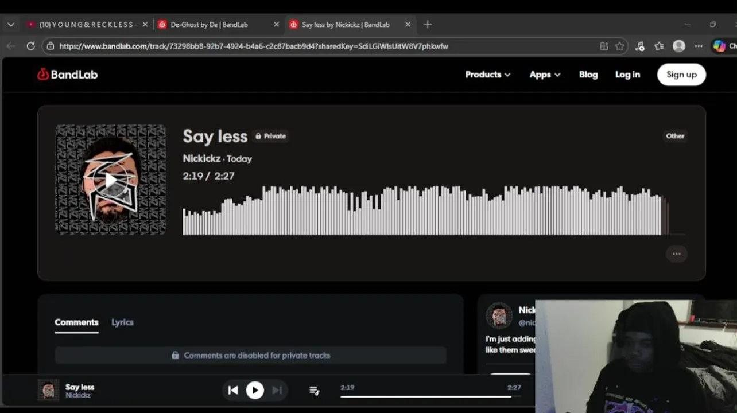Play the Say less track cover art
737x413 pixels.
(111, 180)
